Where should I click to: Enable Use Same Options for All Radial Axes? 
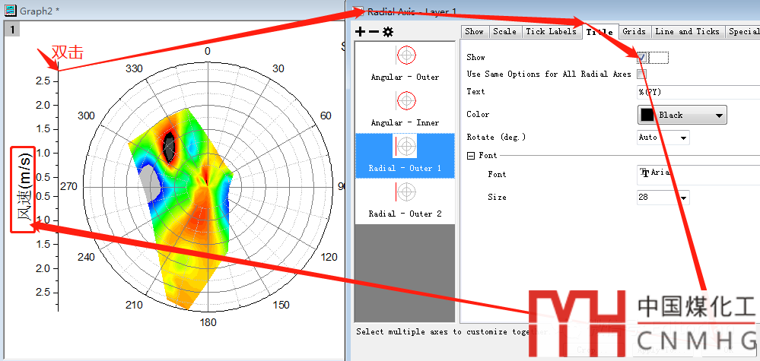point(642,74)
